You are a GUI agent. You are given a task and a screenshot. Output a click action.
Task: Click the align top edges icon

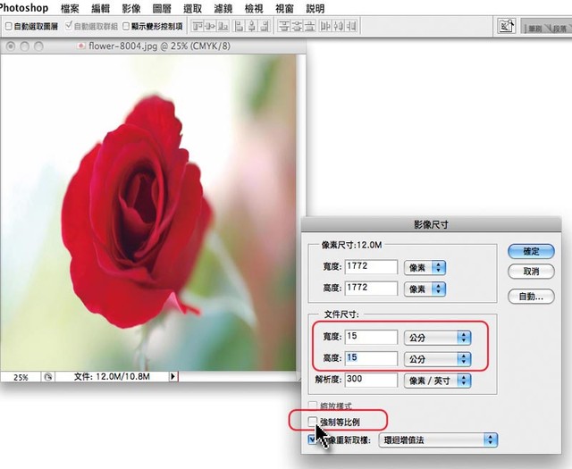(x=198, y=26)
